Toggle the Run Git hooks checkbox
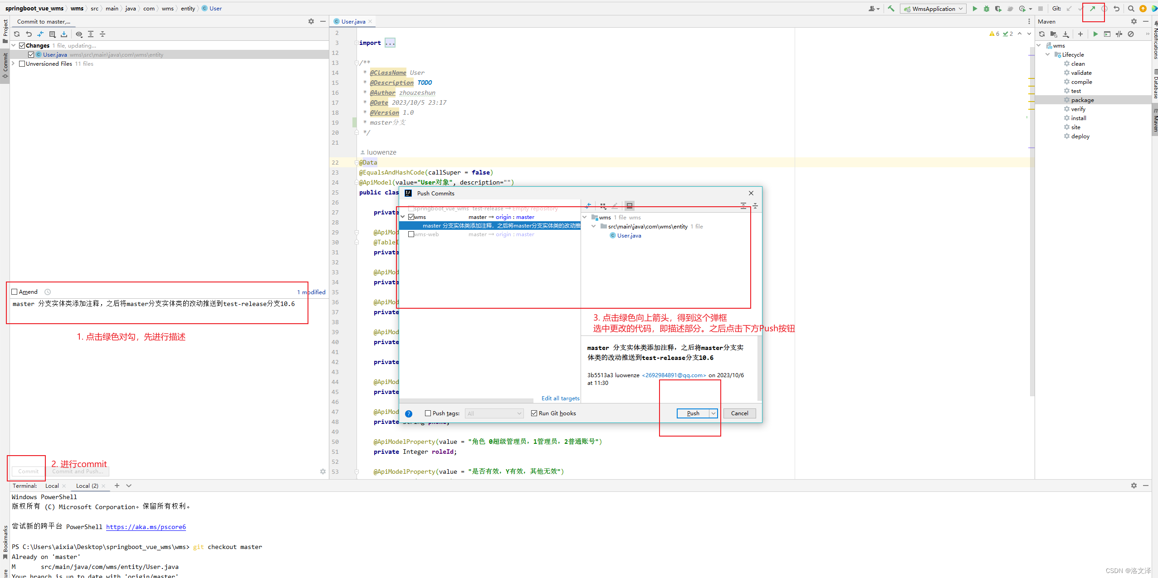Viewport: 1158px width, 578px height. pos(534,413)
